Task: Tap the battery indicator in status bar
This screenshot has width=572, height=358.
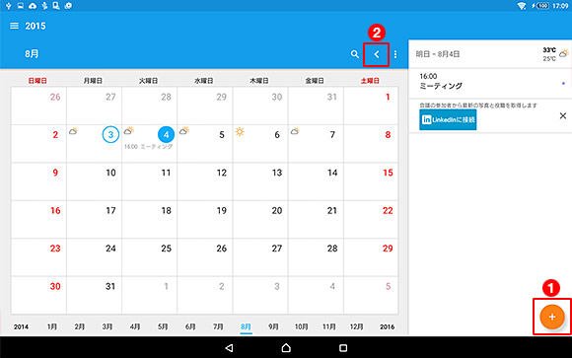Action: (x=541, y=6)
